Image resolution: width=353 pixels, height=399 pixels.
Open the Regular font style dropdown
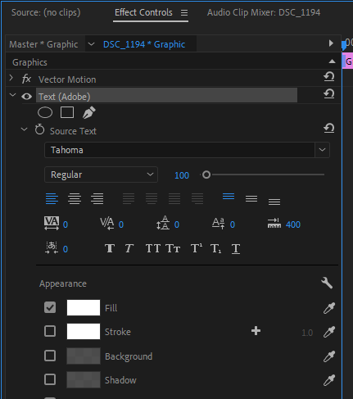point(101,175)
